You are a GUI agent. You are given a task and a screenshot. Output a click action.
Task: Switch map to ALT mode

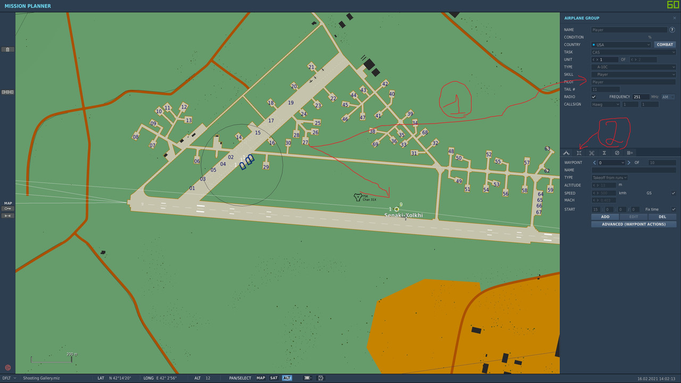click(287, 378)
